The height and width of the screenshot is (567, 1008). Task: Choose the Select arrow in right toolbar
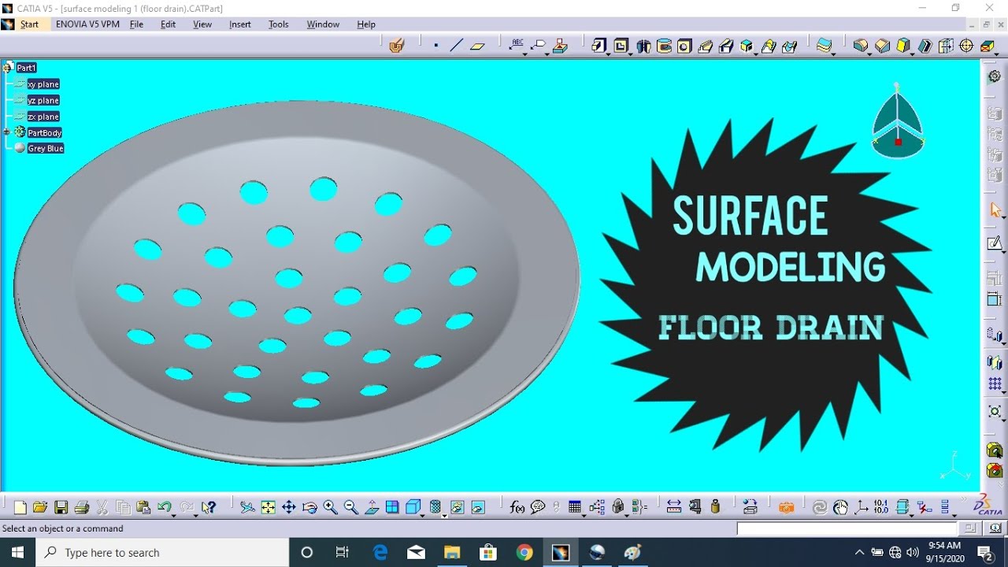point(995,210)
